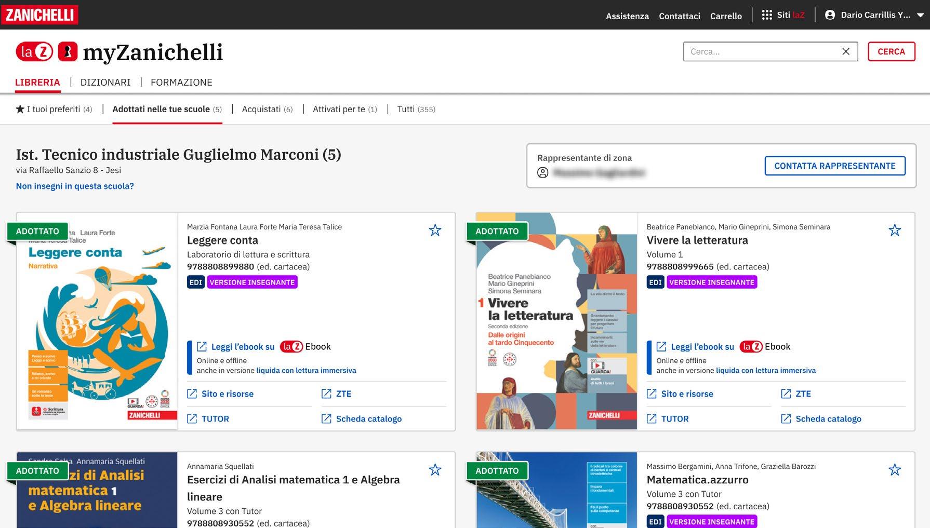The width and height of the screenshot is (930, 528).
Task: Open the FORMAZIONE section
Action: point(181,82)
